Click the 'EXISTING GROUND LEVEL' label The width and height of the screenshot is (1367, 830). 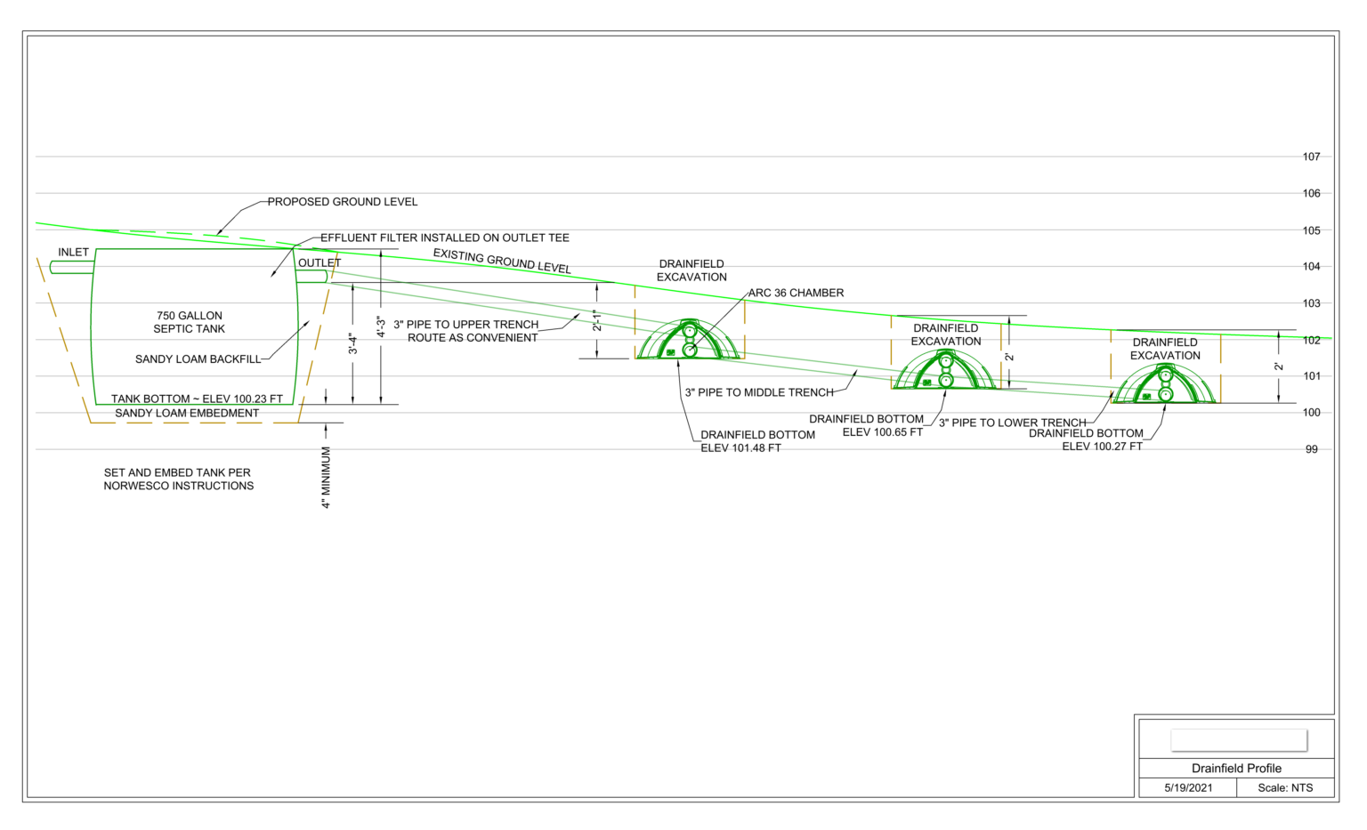pyautogui.click(x=501, y=262)
